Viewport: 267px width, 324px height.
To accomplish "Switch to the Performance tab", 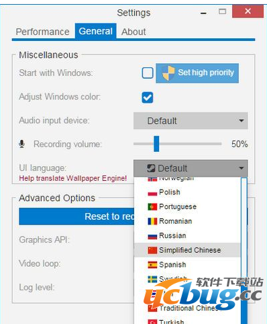I will pos(42,32).
